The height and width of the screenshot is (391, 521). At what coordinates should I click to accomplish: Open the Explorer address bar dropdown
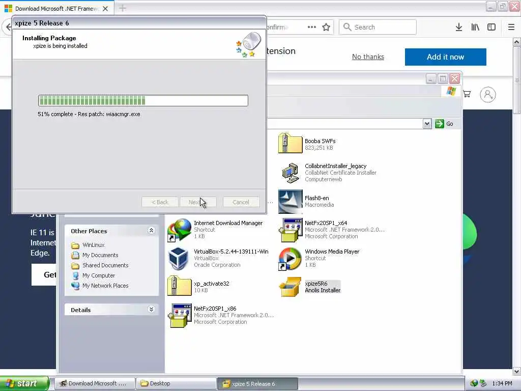coord(427,124)
